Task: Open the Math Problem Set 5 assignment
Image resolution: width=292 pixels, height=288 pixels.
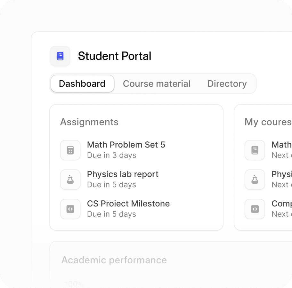Action: pyautogui.click(x=126, y=145)
